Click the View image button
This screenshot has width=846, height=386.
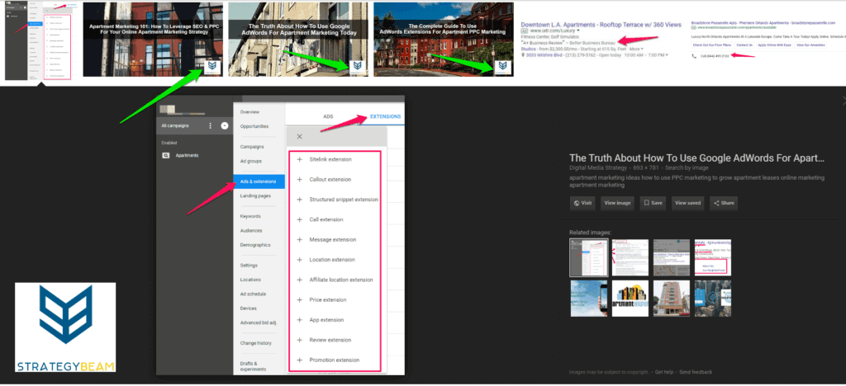618,203
